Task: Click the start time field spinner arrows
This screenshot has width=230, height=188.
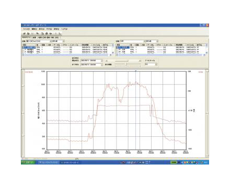Action: click(102, 61)
